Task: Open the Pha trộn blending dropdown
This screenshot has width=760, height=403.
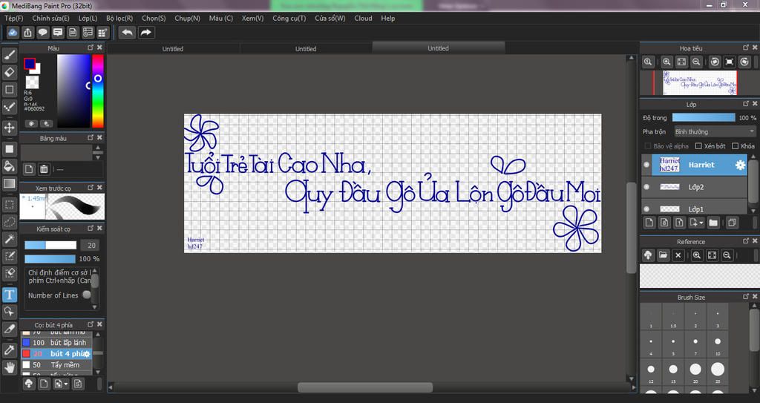Action: (x=715, y=131)
